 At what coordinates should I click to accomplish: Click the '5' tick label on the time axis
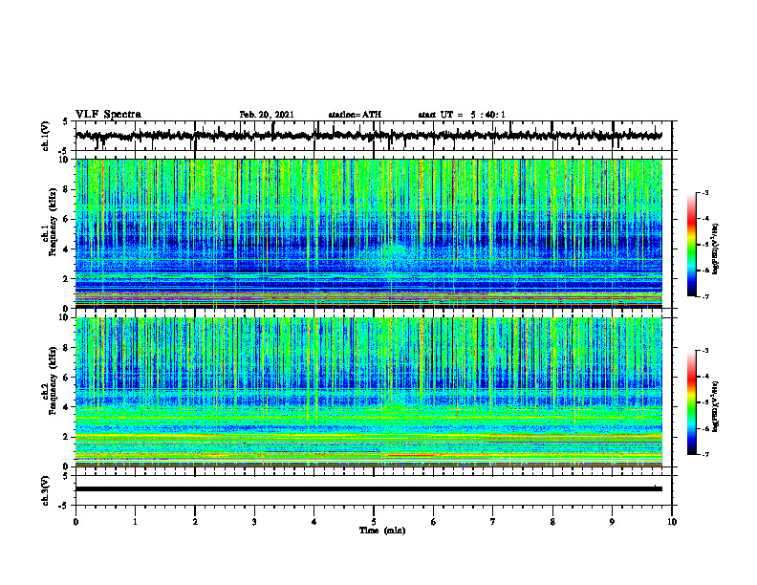coord(374,522)
